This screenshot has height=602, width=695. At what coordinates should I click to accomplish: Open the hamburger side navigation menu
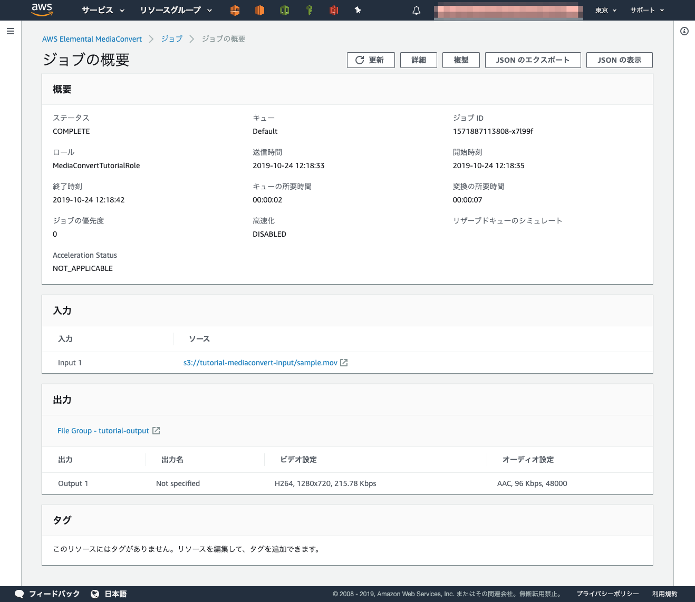(x=11, y=31)
